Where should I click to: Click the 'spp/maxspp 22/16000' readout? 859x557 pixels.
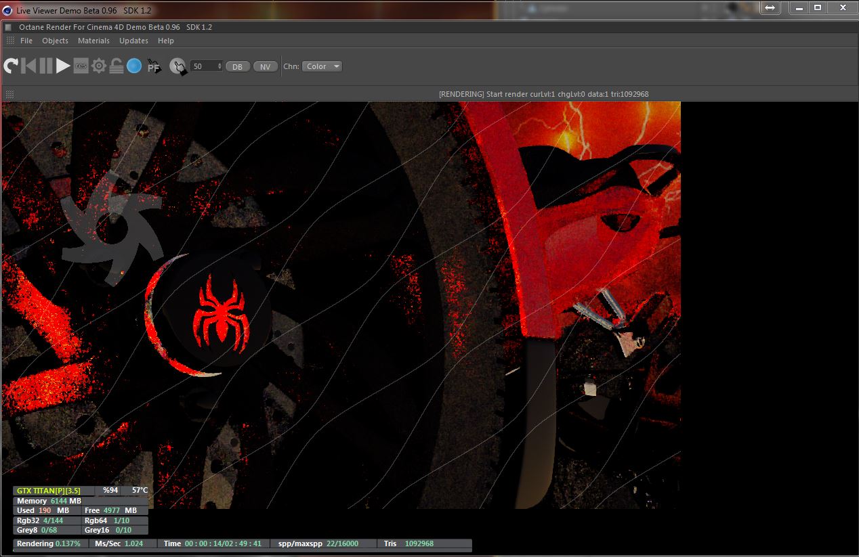tap(318, 543)
